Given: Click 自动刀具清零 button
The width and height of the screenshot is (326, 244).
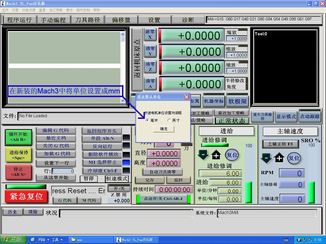Looking at the screenshot, I should (x=163, y=172).
